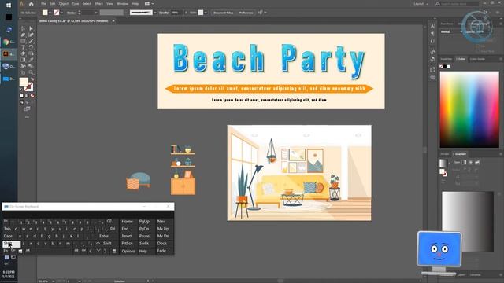Click the Preferences button
This screenshot has width=504, height=283.
click(246, 13)
